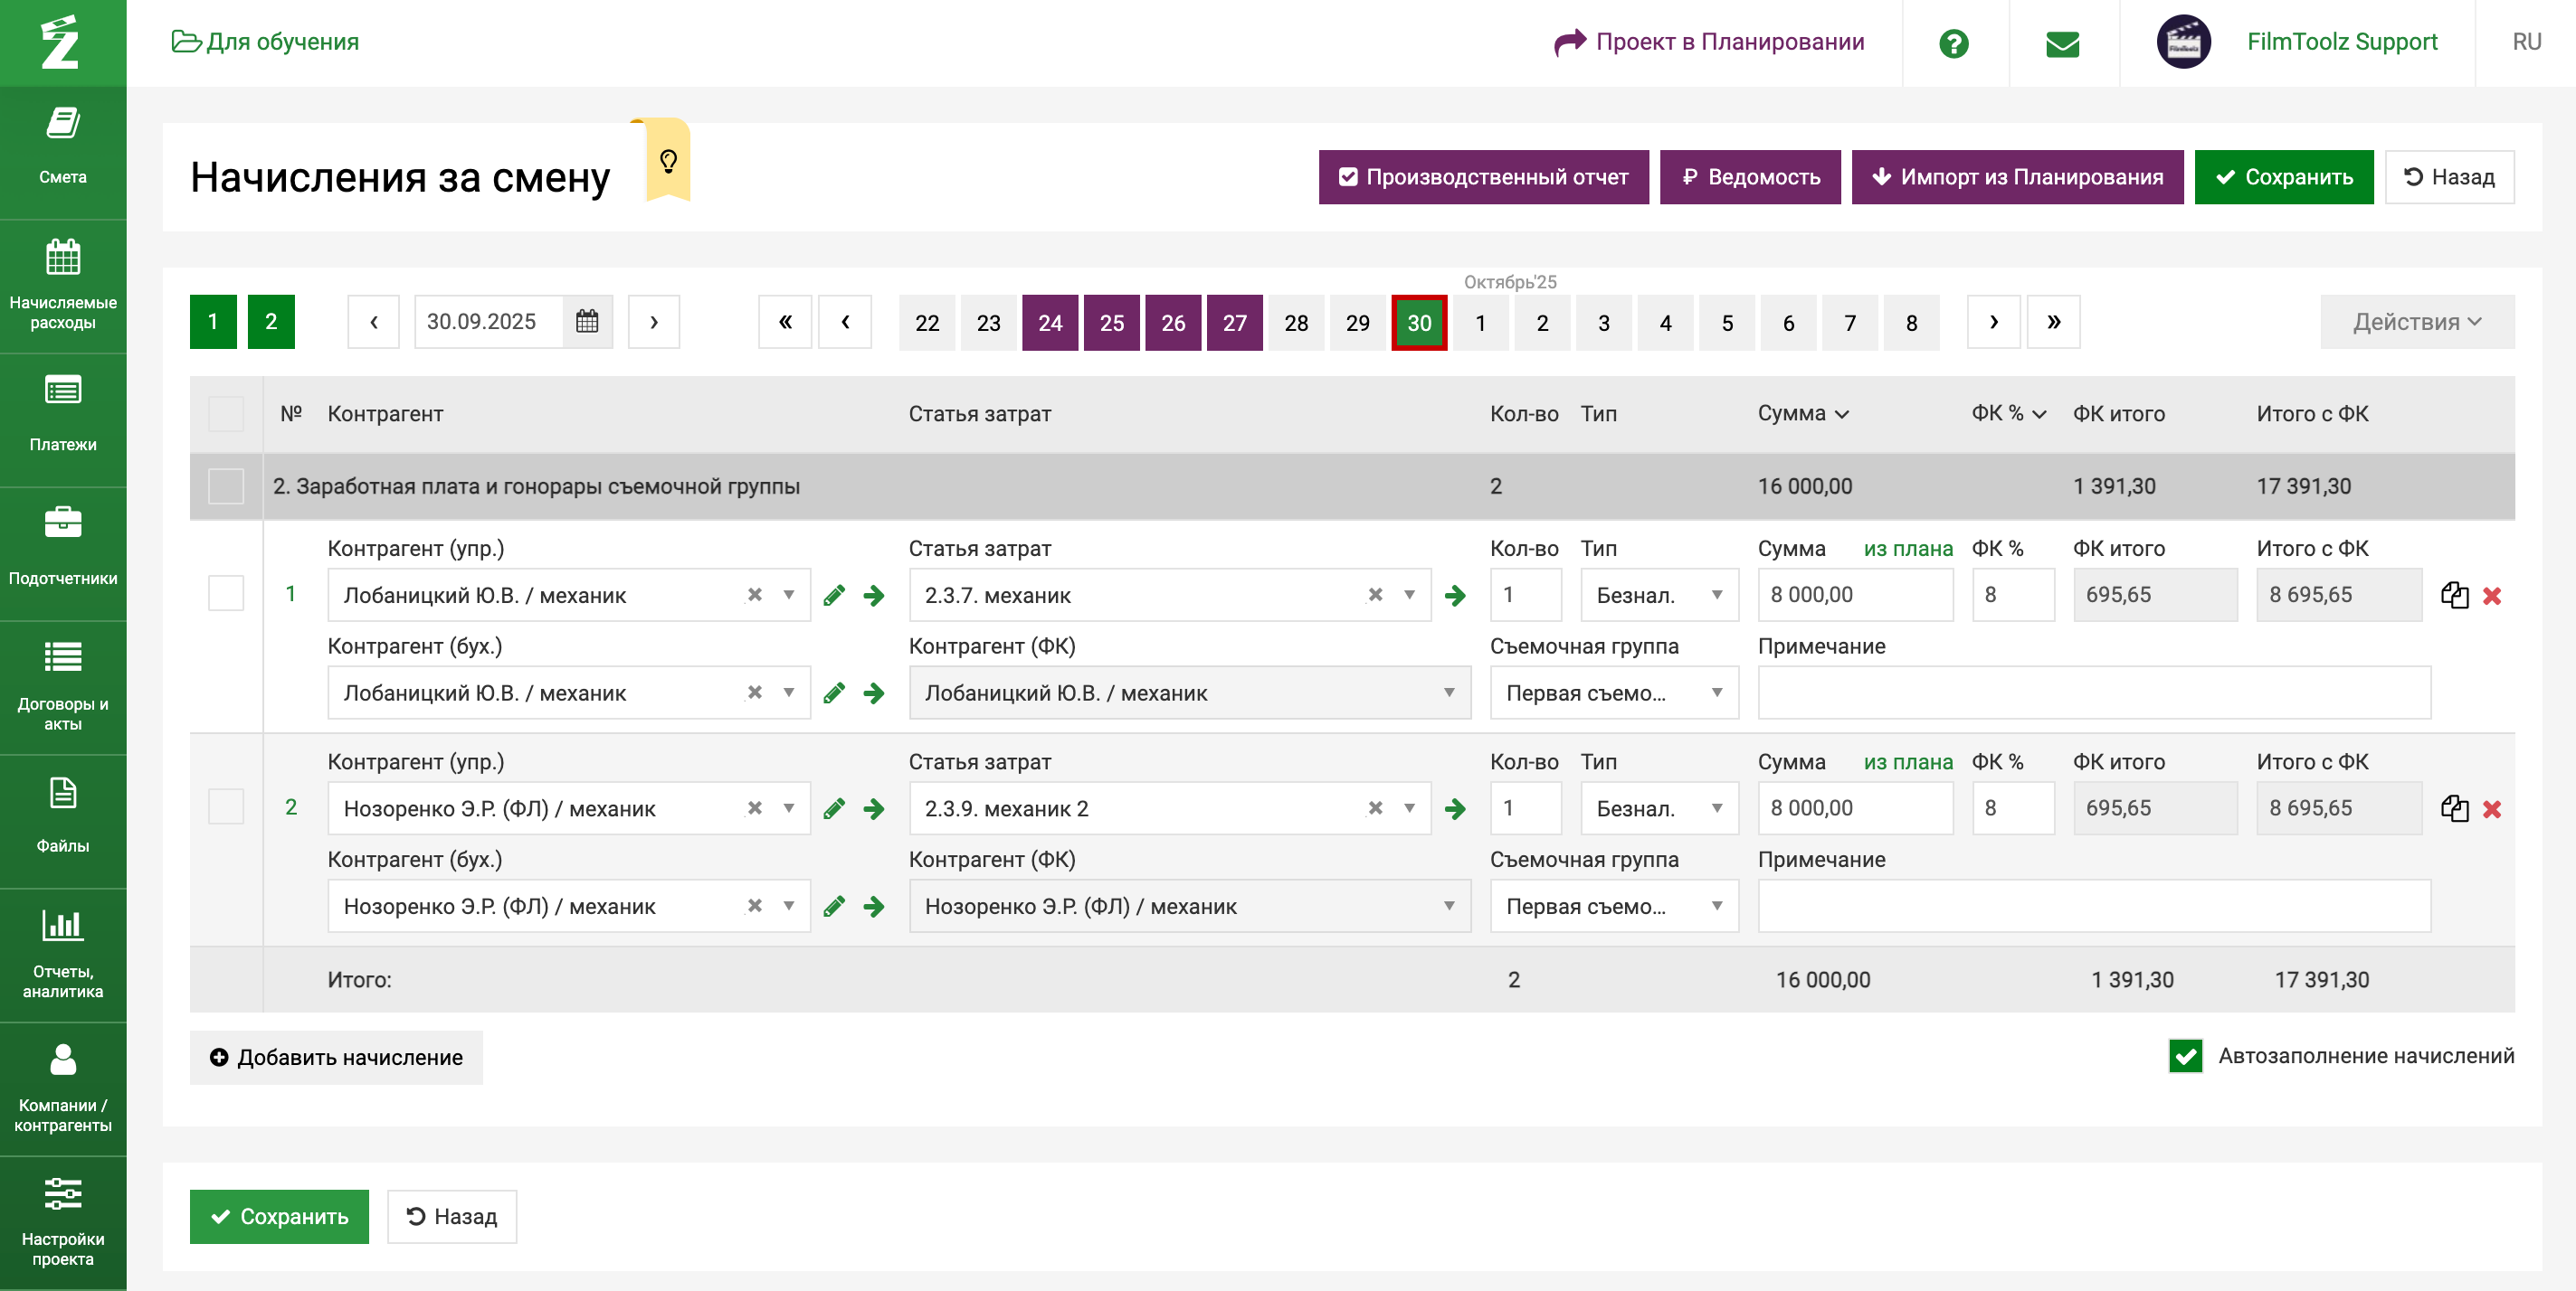Copy accrual row 2 with duplicate icon
This screenshot has width=2576, height=1291.
[x=2454, y=808]
